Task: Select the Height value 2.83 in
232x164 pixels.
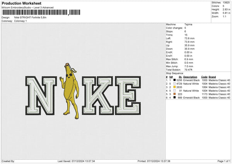Action: click(226, 9)
